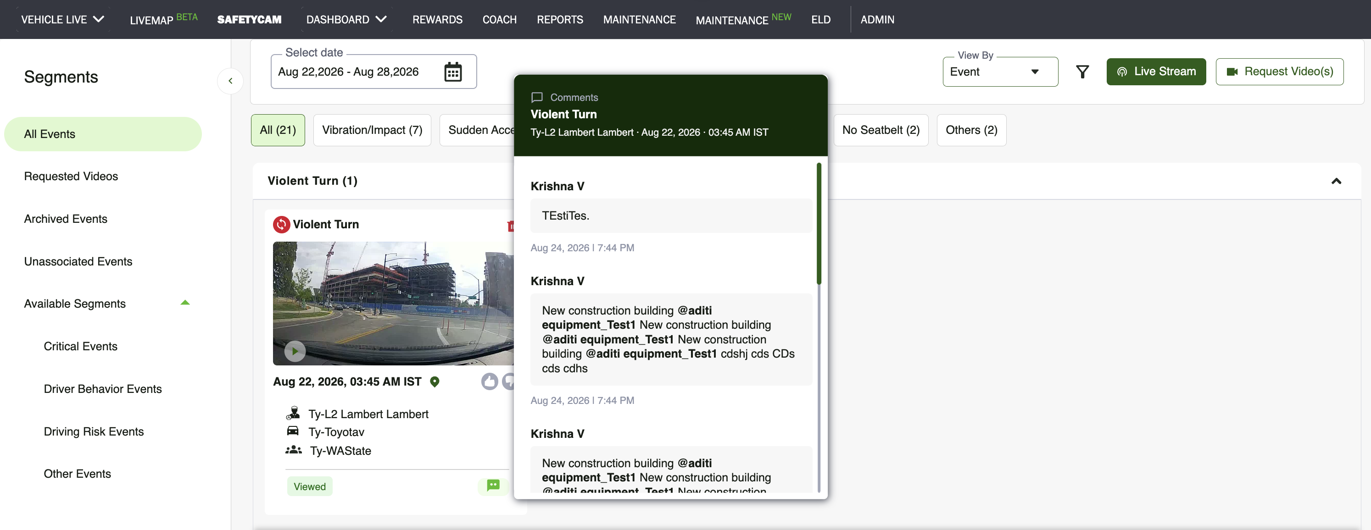Click the 'Ty-Toyotav' vehicle name
This screenshot has height=530, width=1371.
[x=336, y=432]
